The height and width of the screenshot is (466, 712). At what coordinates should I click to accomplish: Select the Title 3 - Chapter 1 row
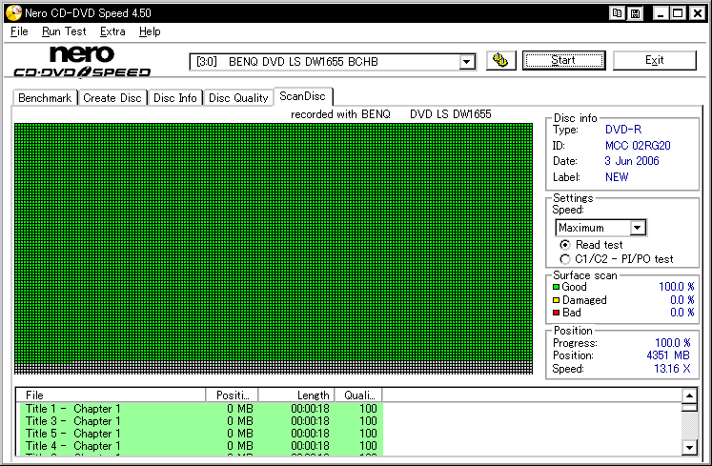coord(200,421)
